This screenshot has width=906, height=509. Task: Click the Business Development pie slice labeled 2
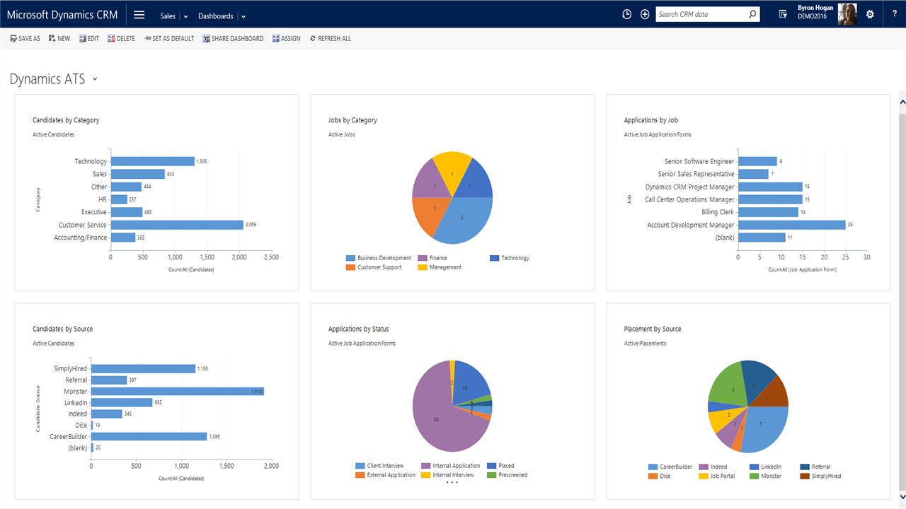[x=464, y=219]
